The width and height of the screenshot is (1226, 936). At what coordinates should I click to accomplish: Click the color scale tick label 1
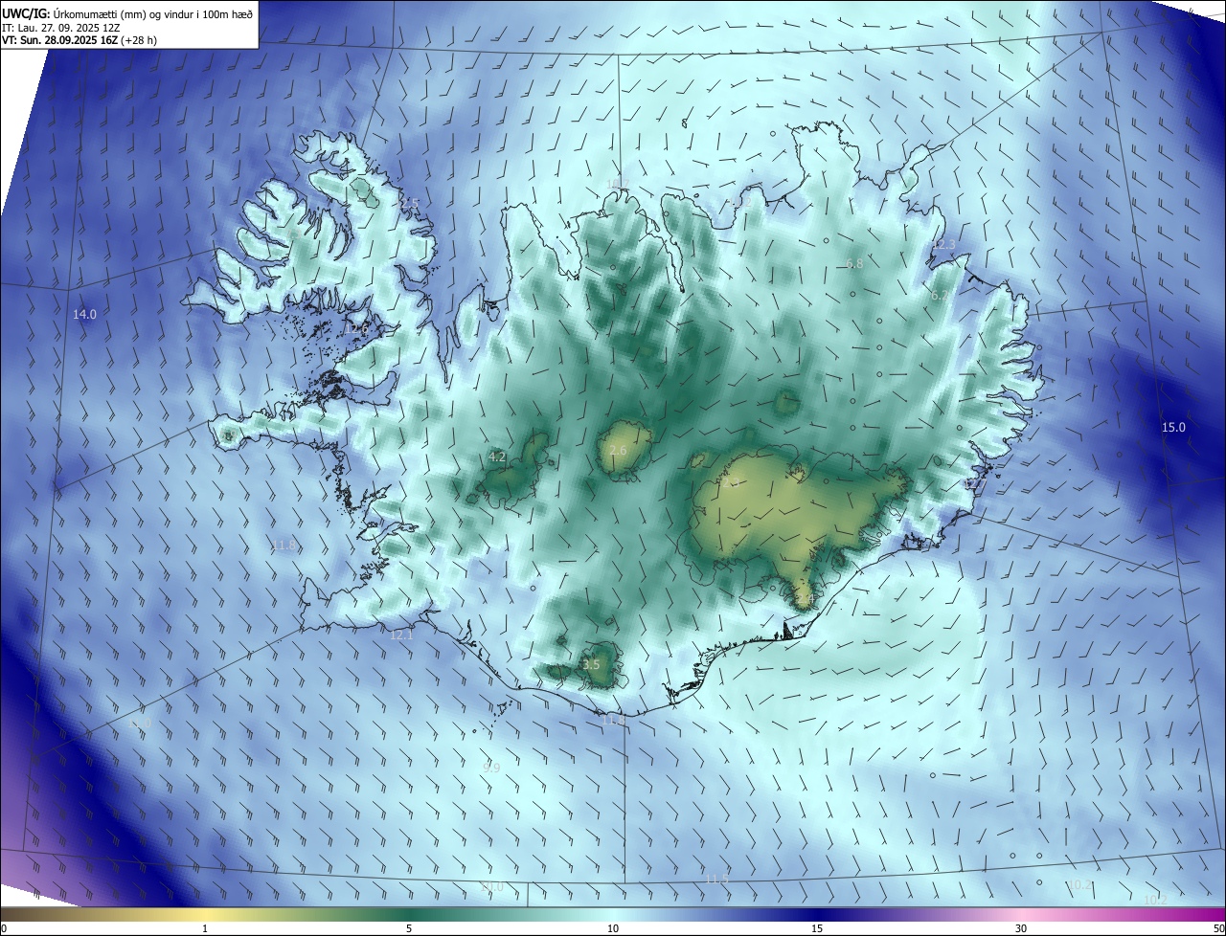point(205,928)
